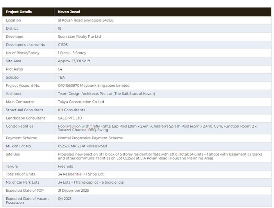The width and height of the screenshot is (274, 208).
Task: Select the SALD PTE LTD landscape consultant
Action: pyautogui.click(x=70, y=118)
